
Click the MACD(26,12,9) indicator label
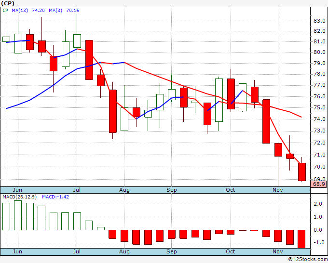19,197
